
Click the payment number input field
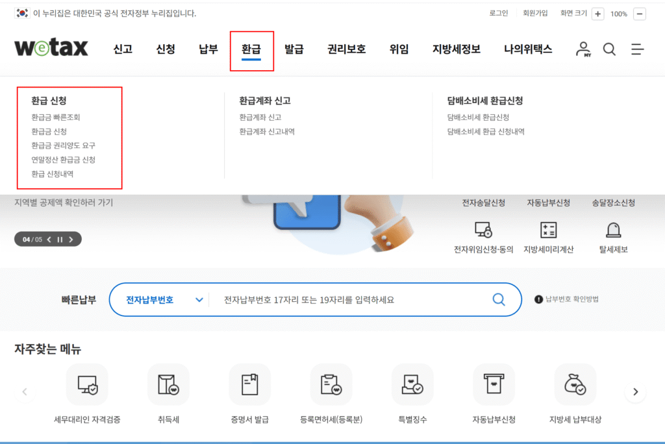pyautogui.click(x=351, y=300)
